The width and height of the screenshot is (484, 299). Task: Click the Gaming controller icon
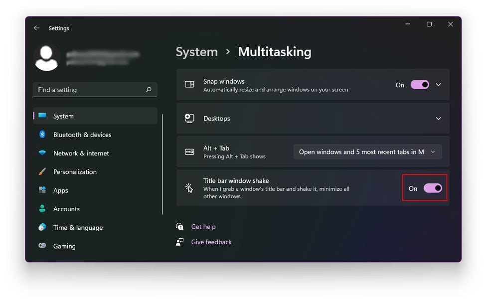[x=42, y=246]
